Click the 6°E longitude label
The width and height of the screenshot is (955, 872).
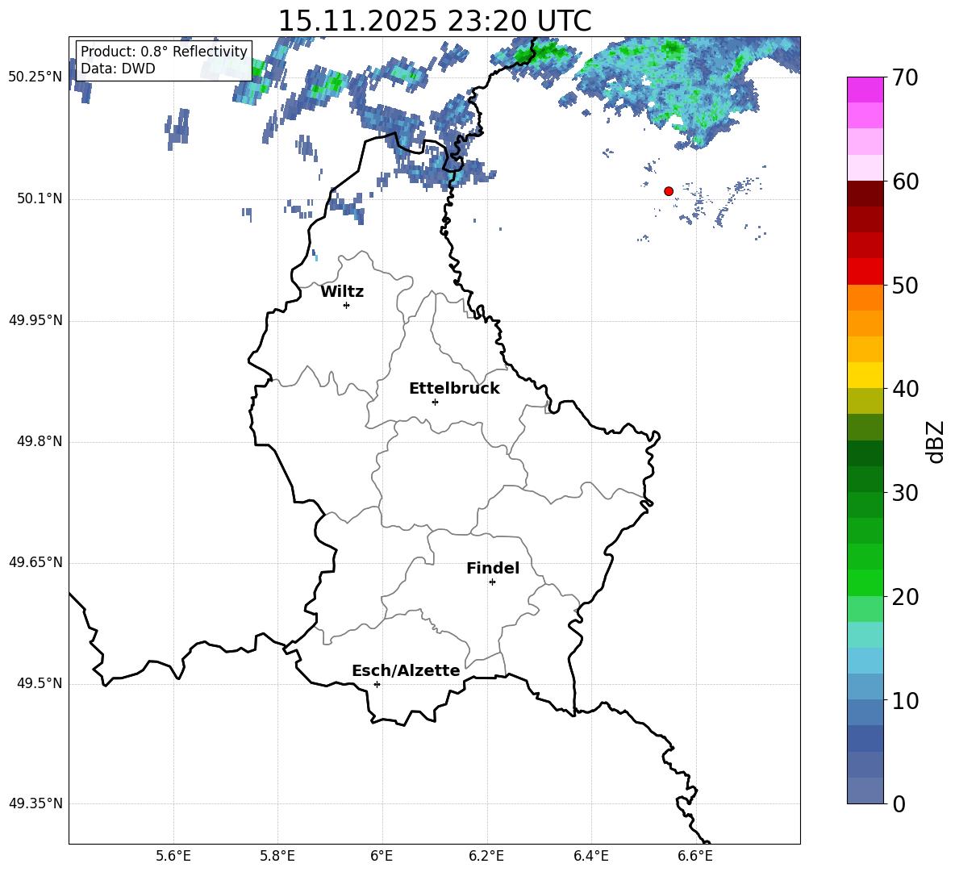pos(382,856)
